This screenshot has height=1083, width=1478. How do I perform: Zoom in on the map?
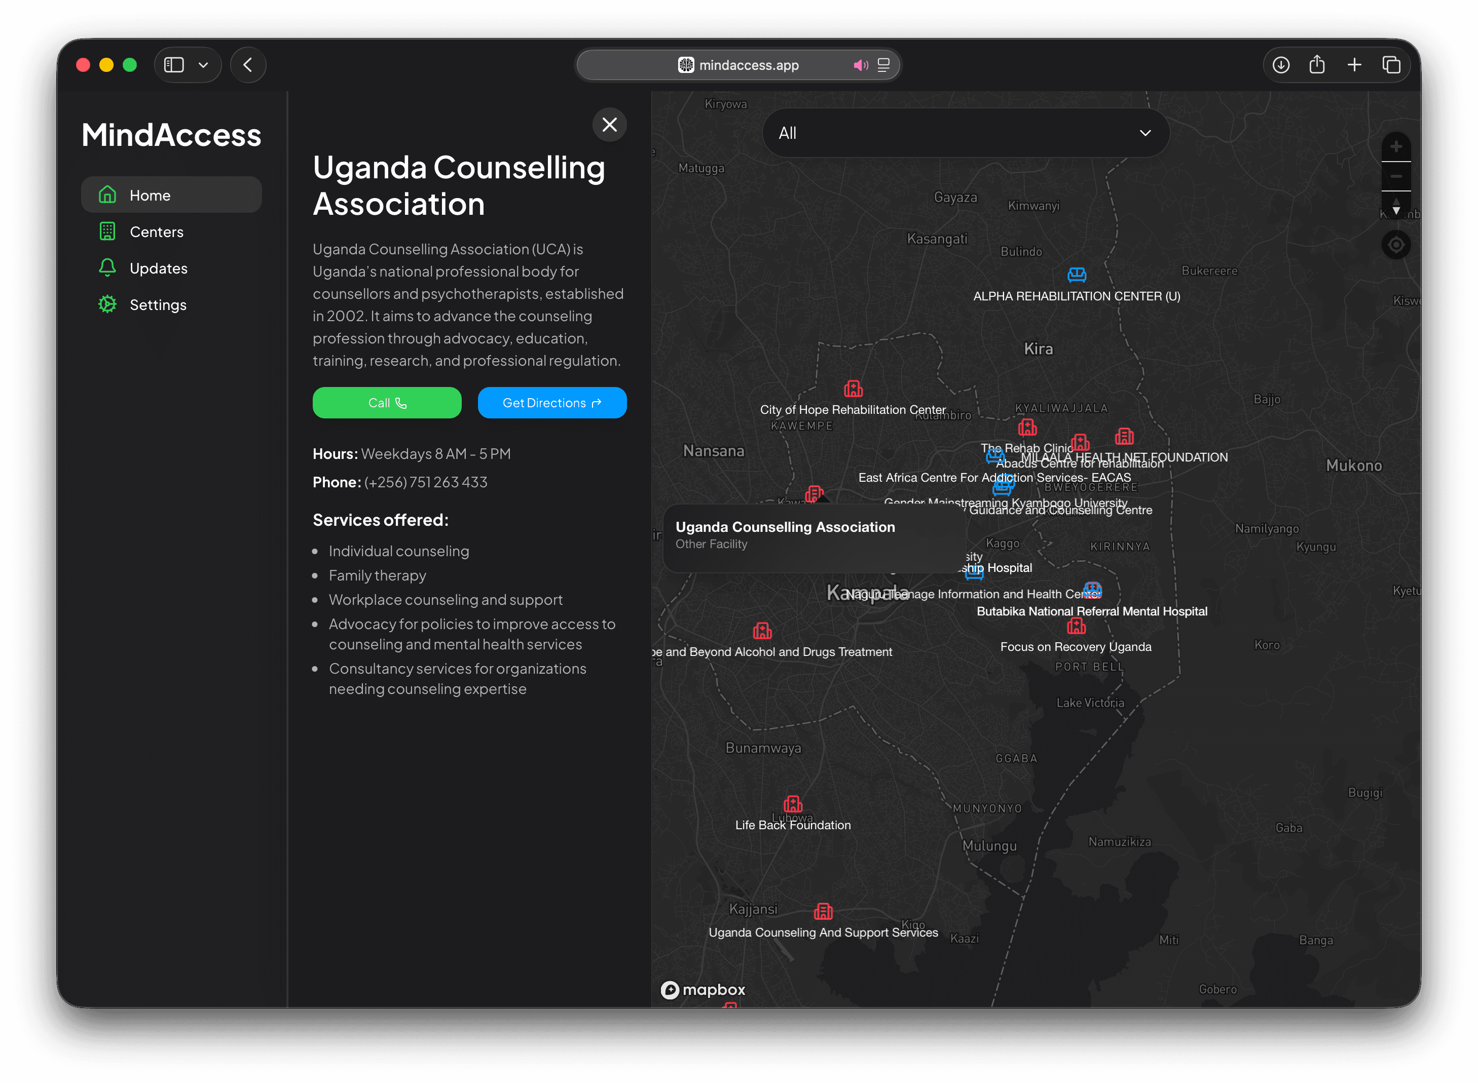(x=1396, y=147)
